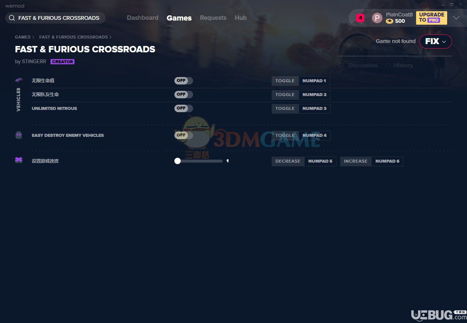Open the Dashboard tab
Image resolution: width=467 pixels, height=323 pixels.
pyautogui.click(x=143, y=18)
